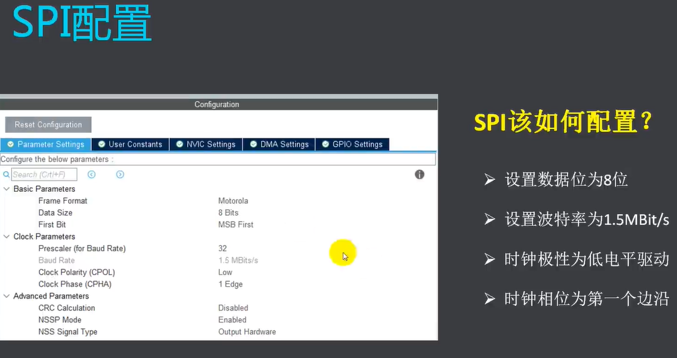This screenshot has height=358, width=677.
Task: Click the yellow heading SPI该如何配置？
Action: 563,122
